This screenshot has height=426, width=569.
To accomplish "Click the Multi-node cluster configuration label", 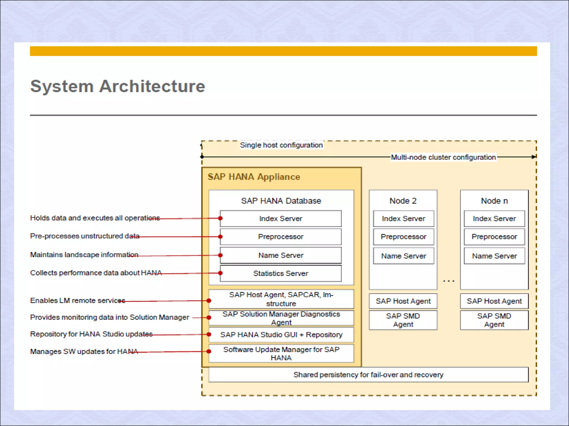I will pyautogui.click(x=443, y=157).
